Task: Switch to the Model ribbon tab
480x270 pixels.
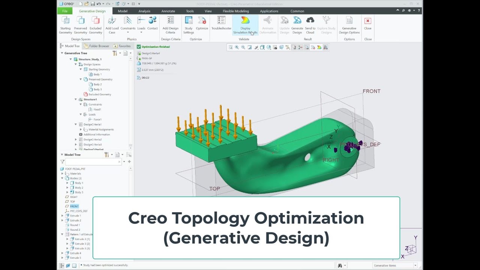Action: tap(123, 11)
